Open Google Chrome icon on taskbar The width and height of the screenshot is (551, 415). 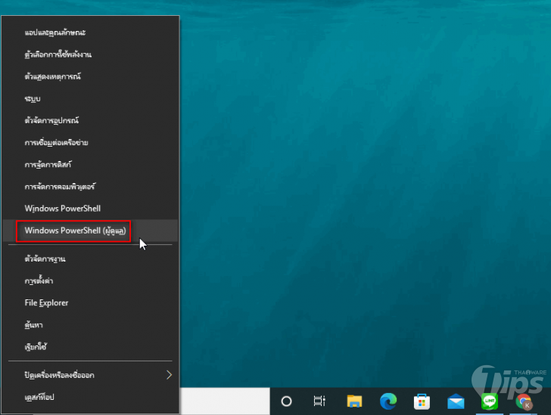coord(524,401)
